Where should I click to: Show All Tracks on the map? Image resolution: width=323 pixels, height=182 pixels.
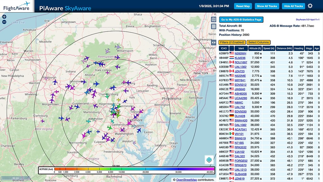(267, 6)
